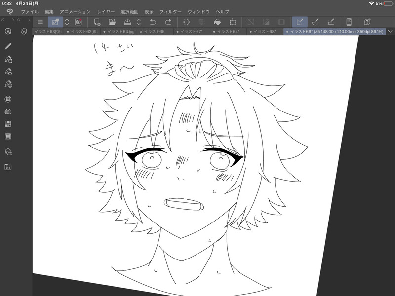The width and height of the screenshot is (395, 296).
Task: Open the Clip Studio logo menu
Action: point(9,11)
